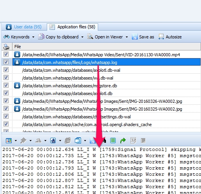Click the '[1759:Signal Protocol]' log line
The image size is (201, 194).
[x=102, y=149]
